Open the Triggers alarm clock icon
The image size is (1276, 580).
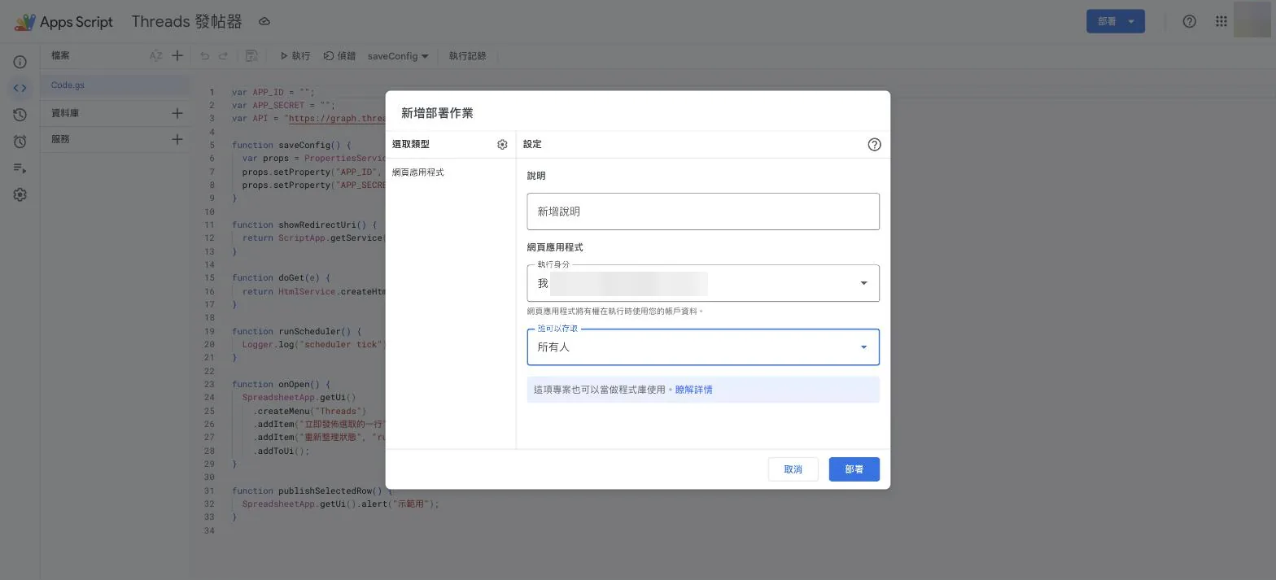(20, 142)
